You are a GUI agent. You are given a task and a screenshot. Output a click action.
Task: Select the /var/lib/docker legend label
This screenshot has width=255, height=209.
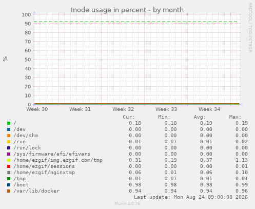coord(36,191)
